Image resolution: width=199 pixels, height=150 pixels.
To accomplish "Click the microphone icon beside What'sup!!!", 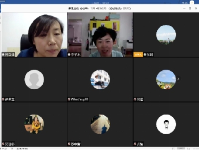I will 69,99.
